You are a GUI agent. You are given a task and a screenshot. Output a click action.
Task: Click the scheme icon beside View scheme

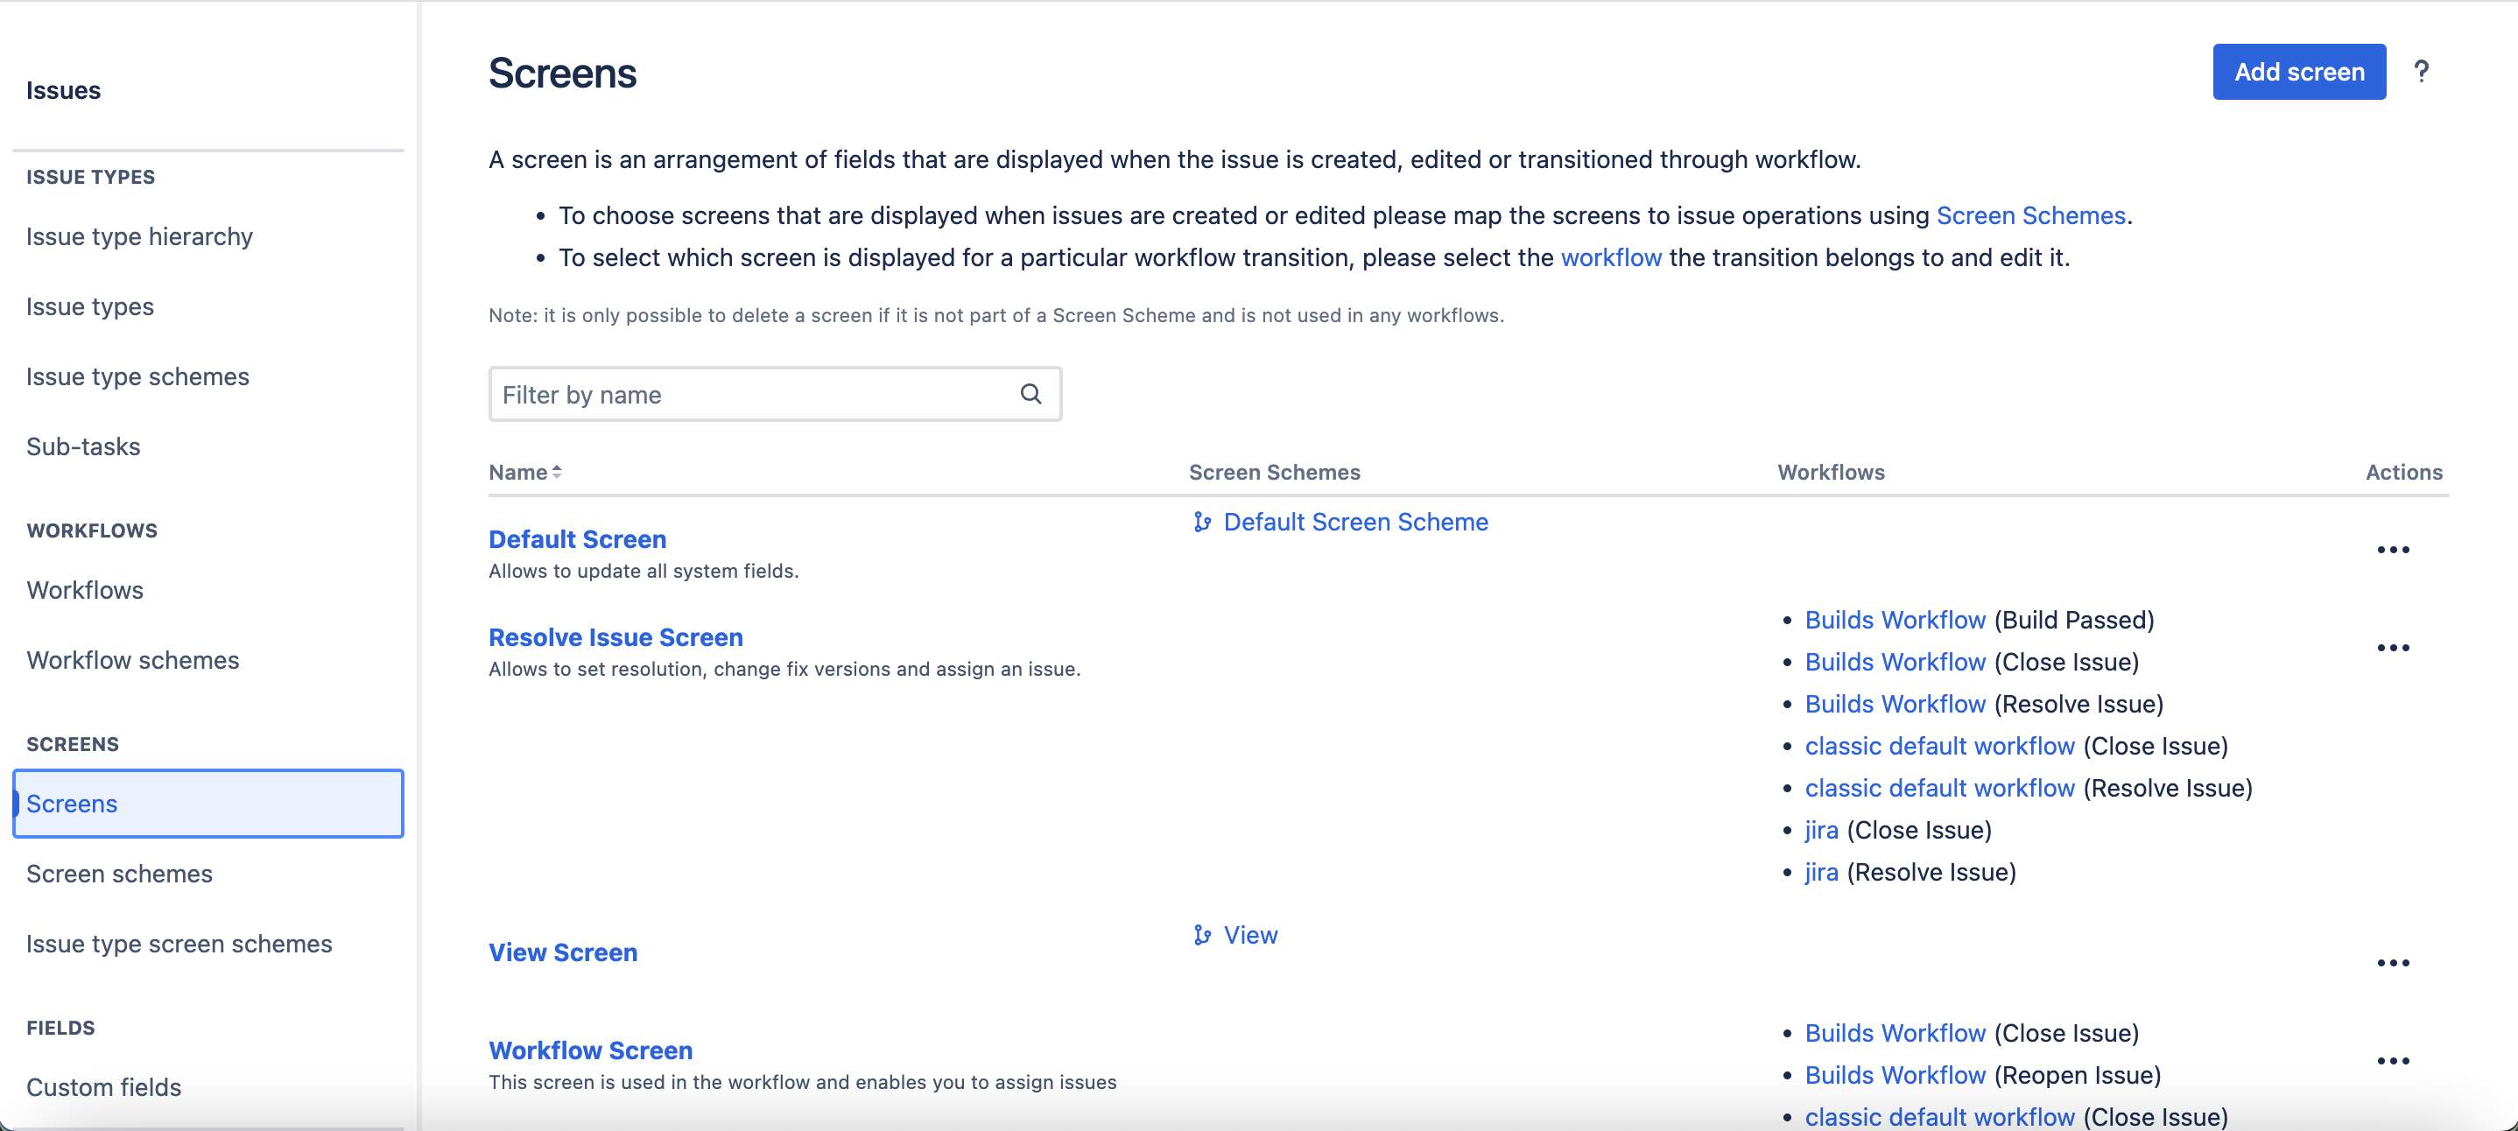point(1201,935)
